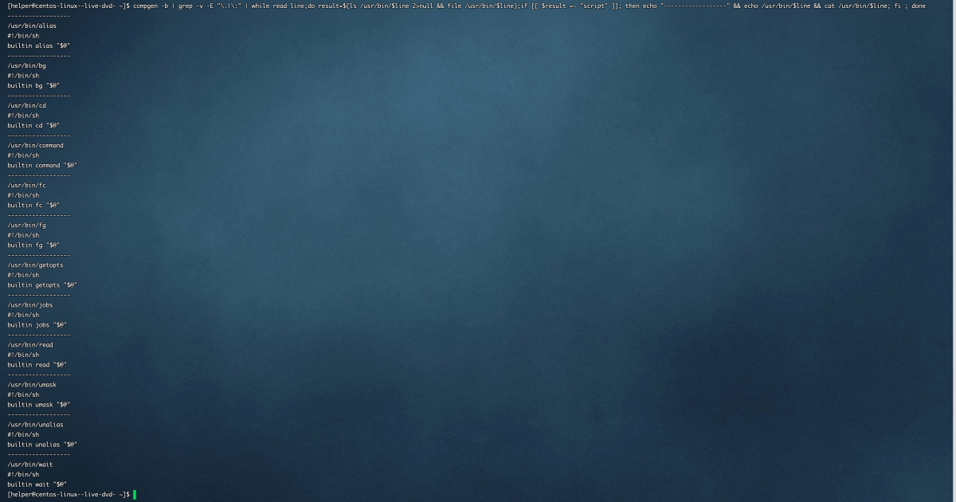Screen dimensions: 956x502
Task: Click 'while read line' in the typed command
Action: point(276,6)
